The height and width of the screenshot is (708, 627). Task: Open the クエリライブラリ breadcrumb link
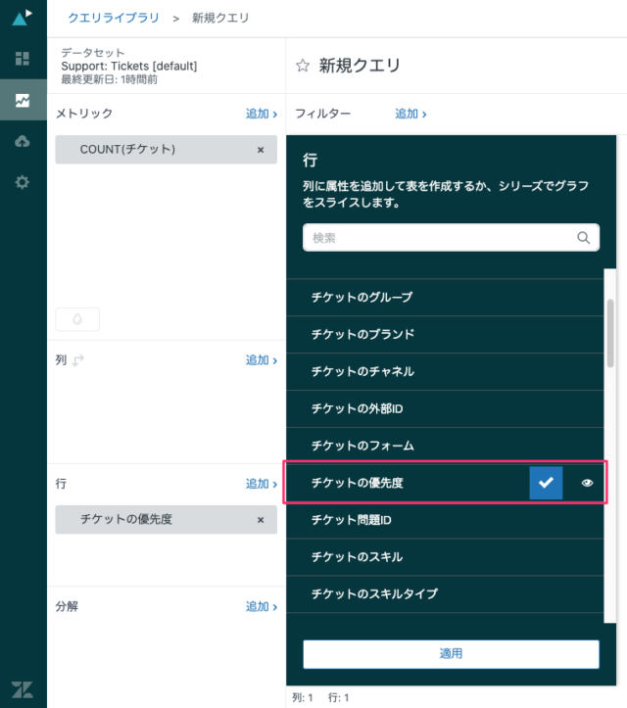click(113, 18)
